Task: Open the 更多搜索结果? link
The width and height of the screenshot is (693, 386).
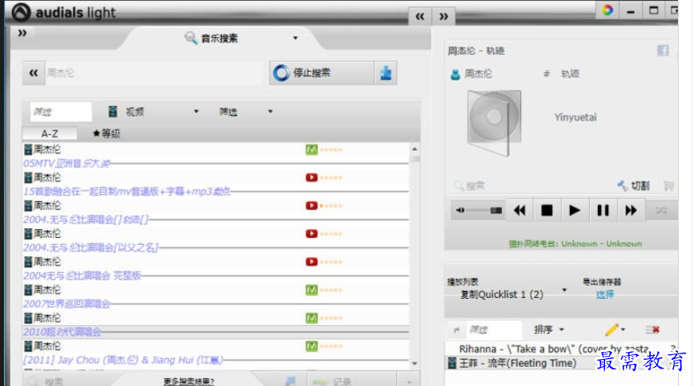Action: 189,381
